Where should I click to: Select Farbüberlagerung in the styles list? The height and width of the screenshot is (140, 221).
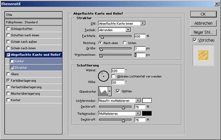[23, 80]
